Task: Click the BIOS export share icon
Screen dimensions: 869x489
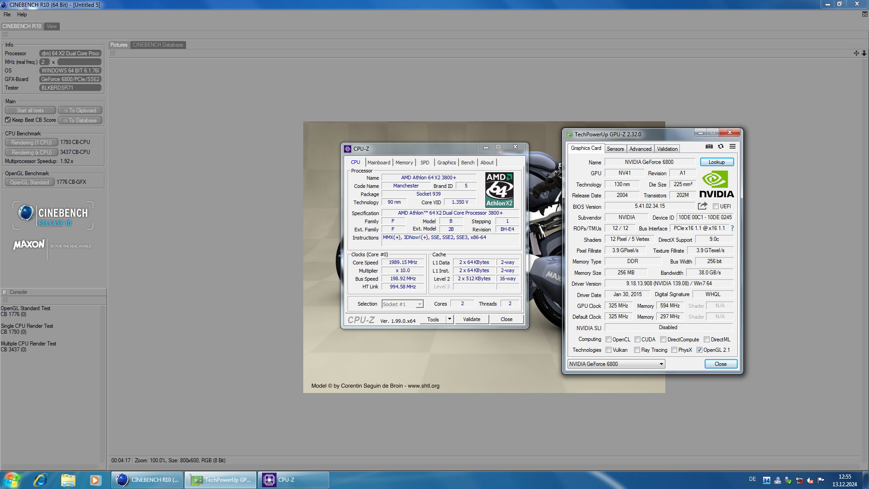Action: point(702,206)
